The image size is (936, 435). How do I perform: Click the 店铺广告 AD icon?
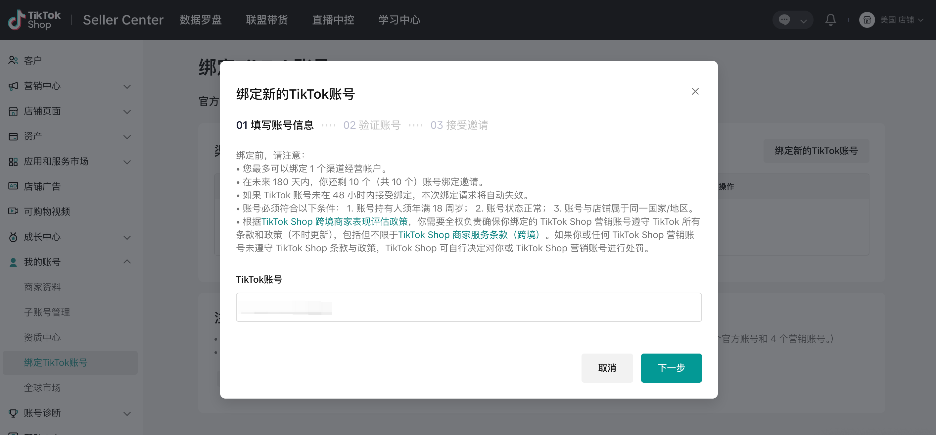click(x=14, y=186)
